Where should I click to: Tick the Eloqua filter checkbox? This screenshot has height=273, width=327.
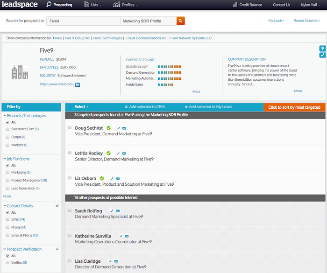point(8,137)
